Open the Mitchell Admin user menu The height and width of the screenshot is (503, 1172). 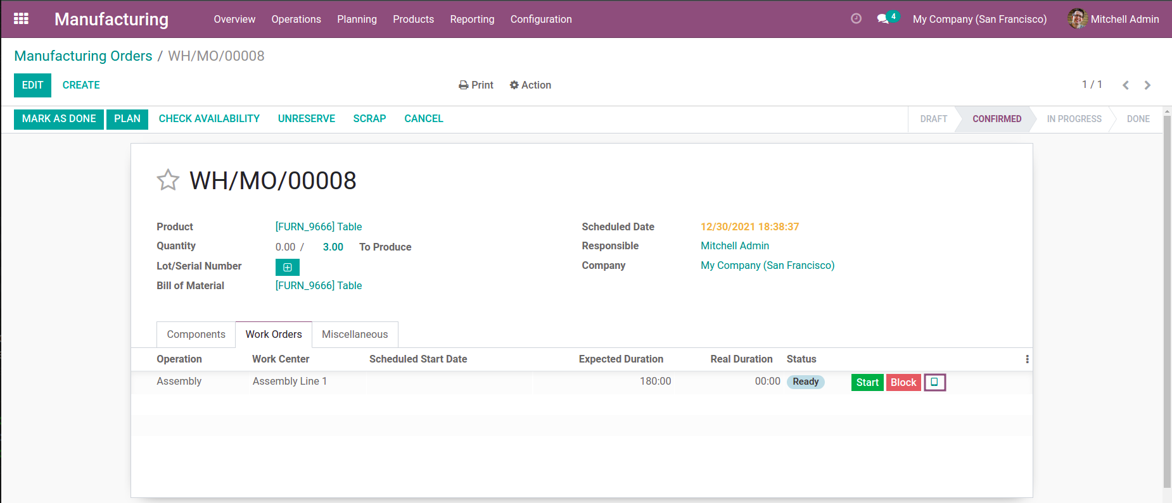(1113, 19)
